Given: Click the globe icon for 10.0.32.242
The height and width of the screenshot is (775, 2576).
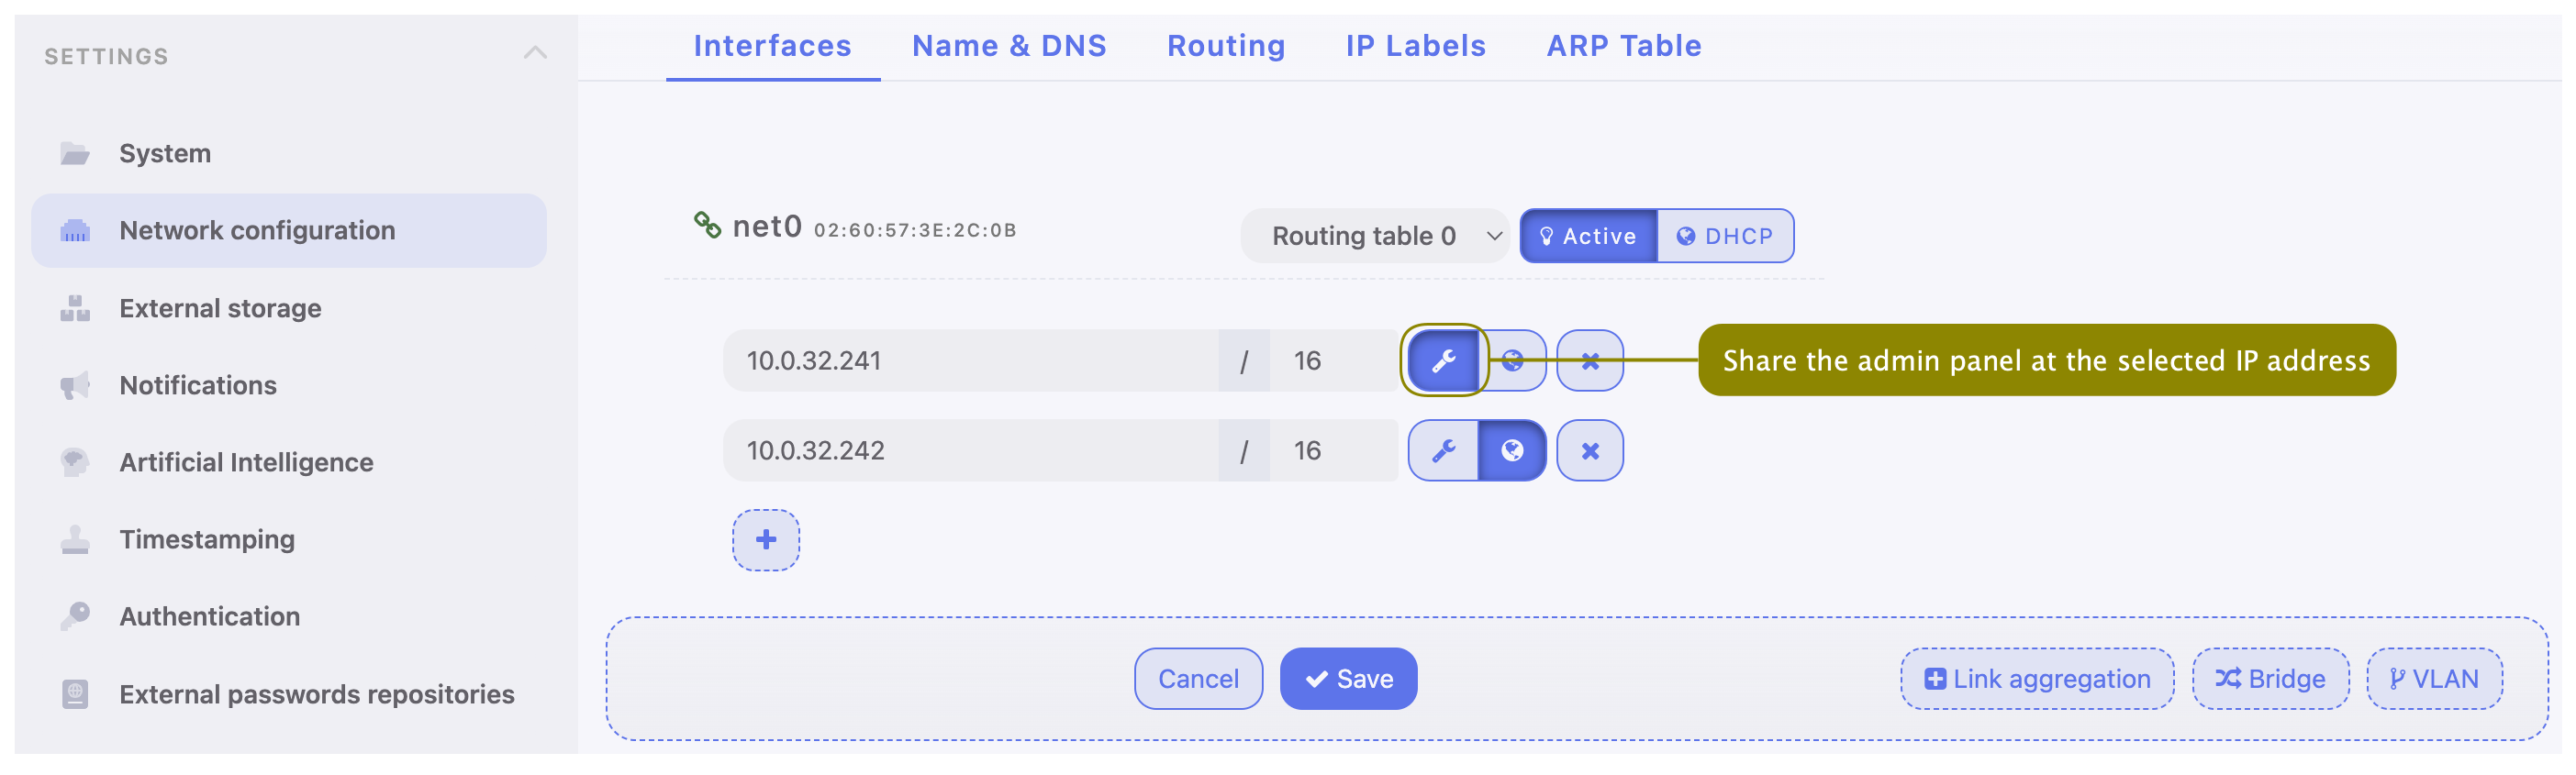Looking at the screenshot, I should [x=1512, y=451].
